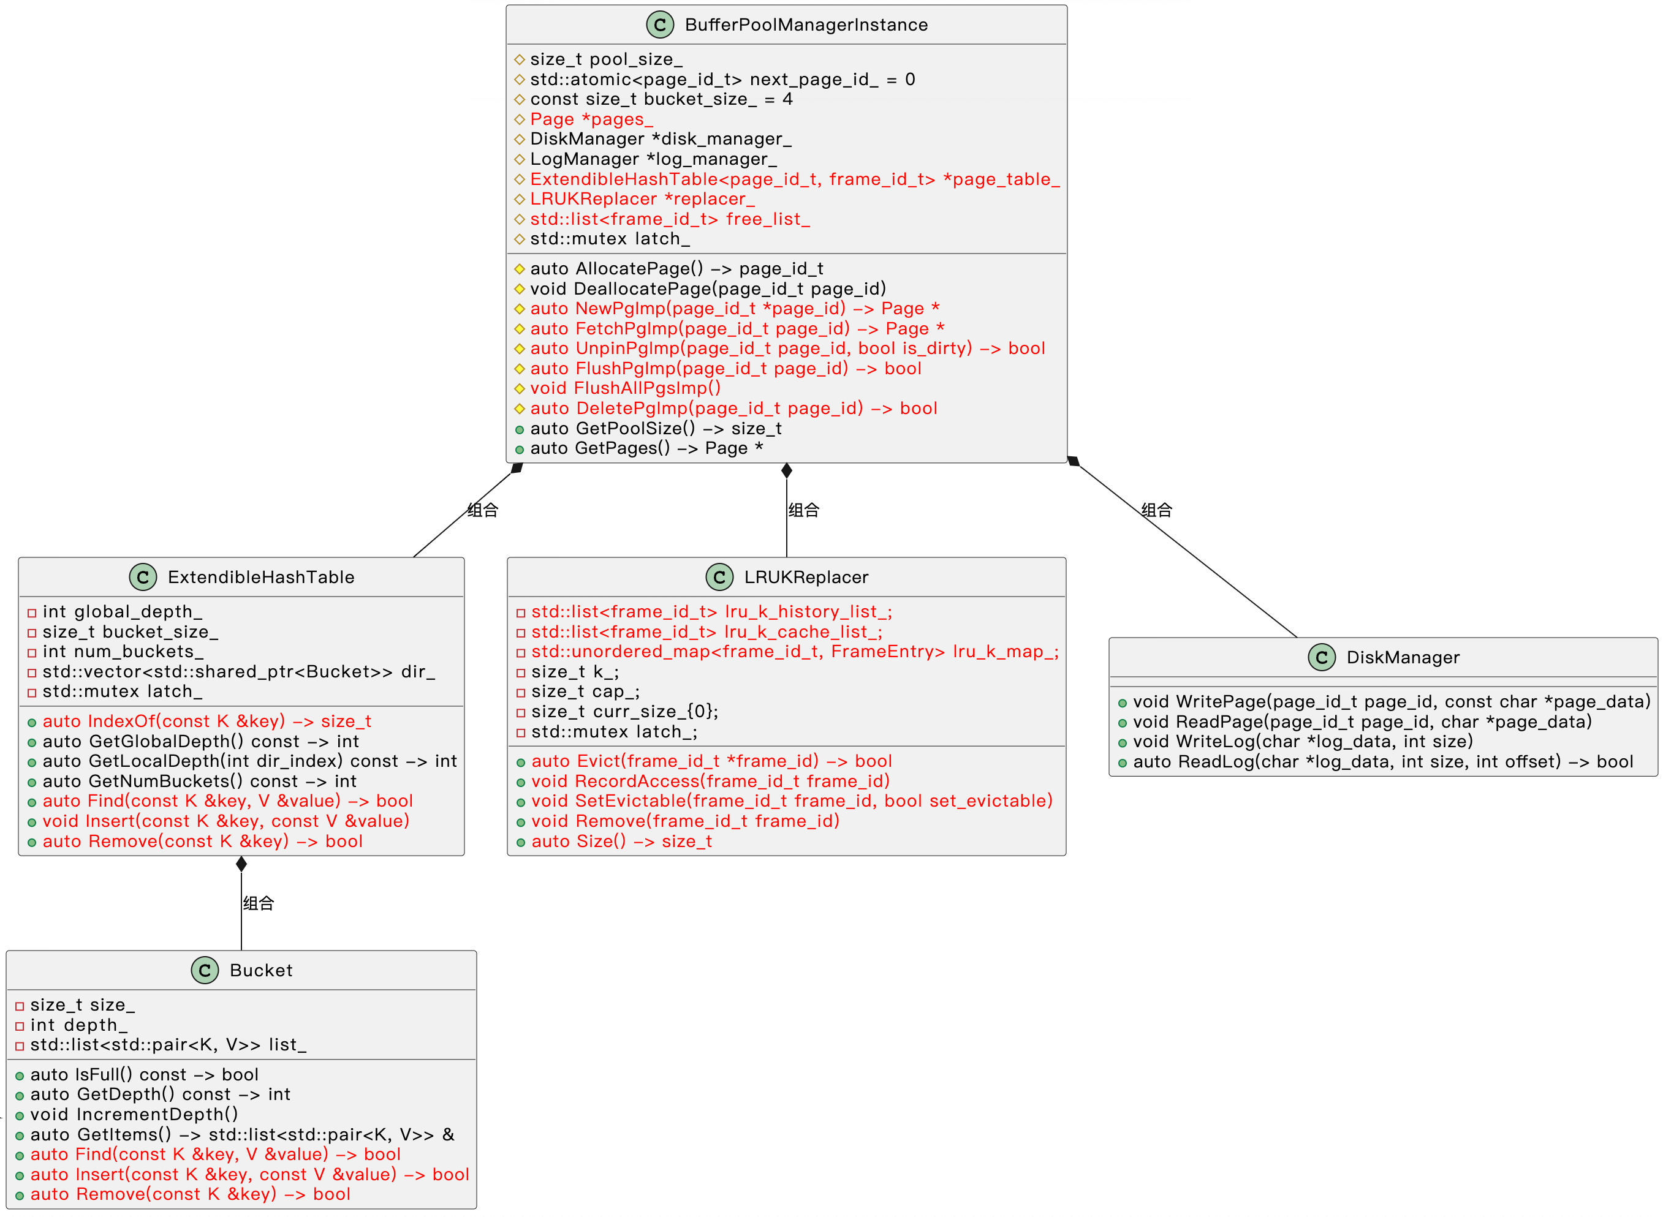
Task: Click GetLocalDepth(int dir_index) method
Action: click(250, 762)
